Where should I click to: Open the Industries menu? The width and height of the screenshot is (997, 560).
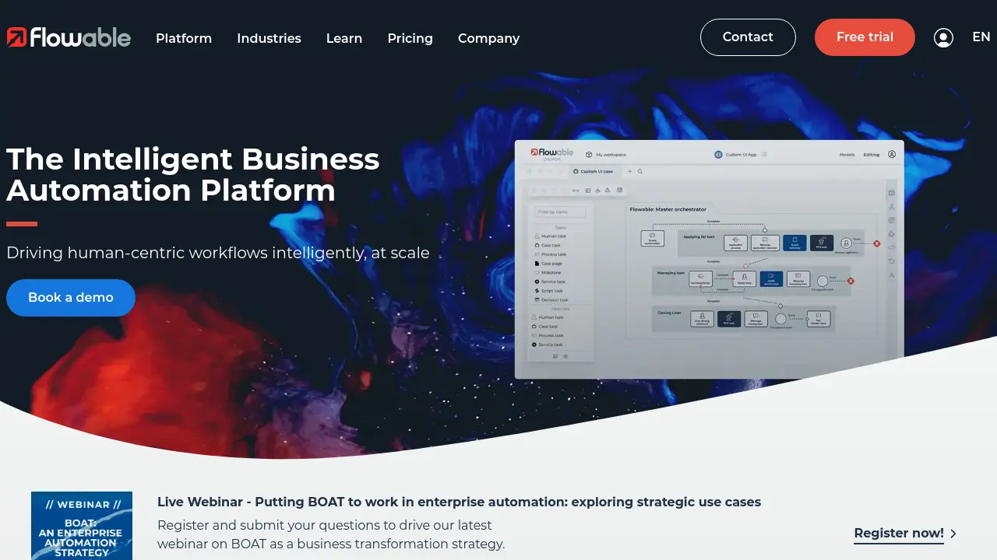(269, 38)
